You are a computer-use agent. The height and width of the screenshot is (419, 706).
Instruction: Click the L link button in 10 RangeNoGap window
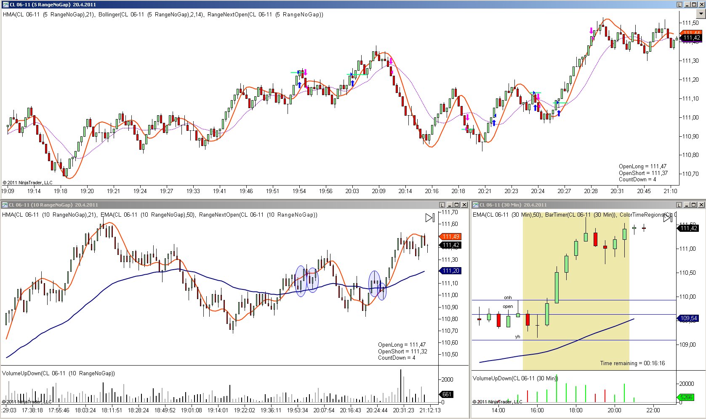[x=442, y=205]
